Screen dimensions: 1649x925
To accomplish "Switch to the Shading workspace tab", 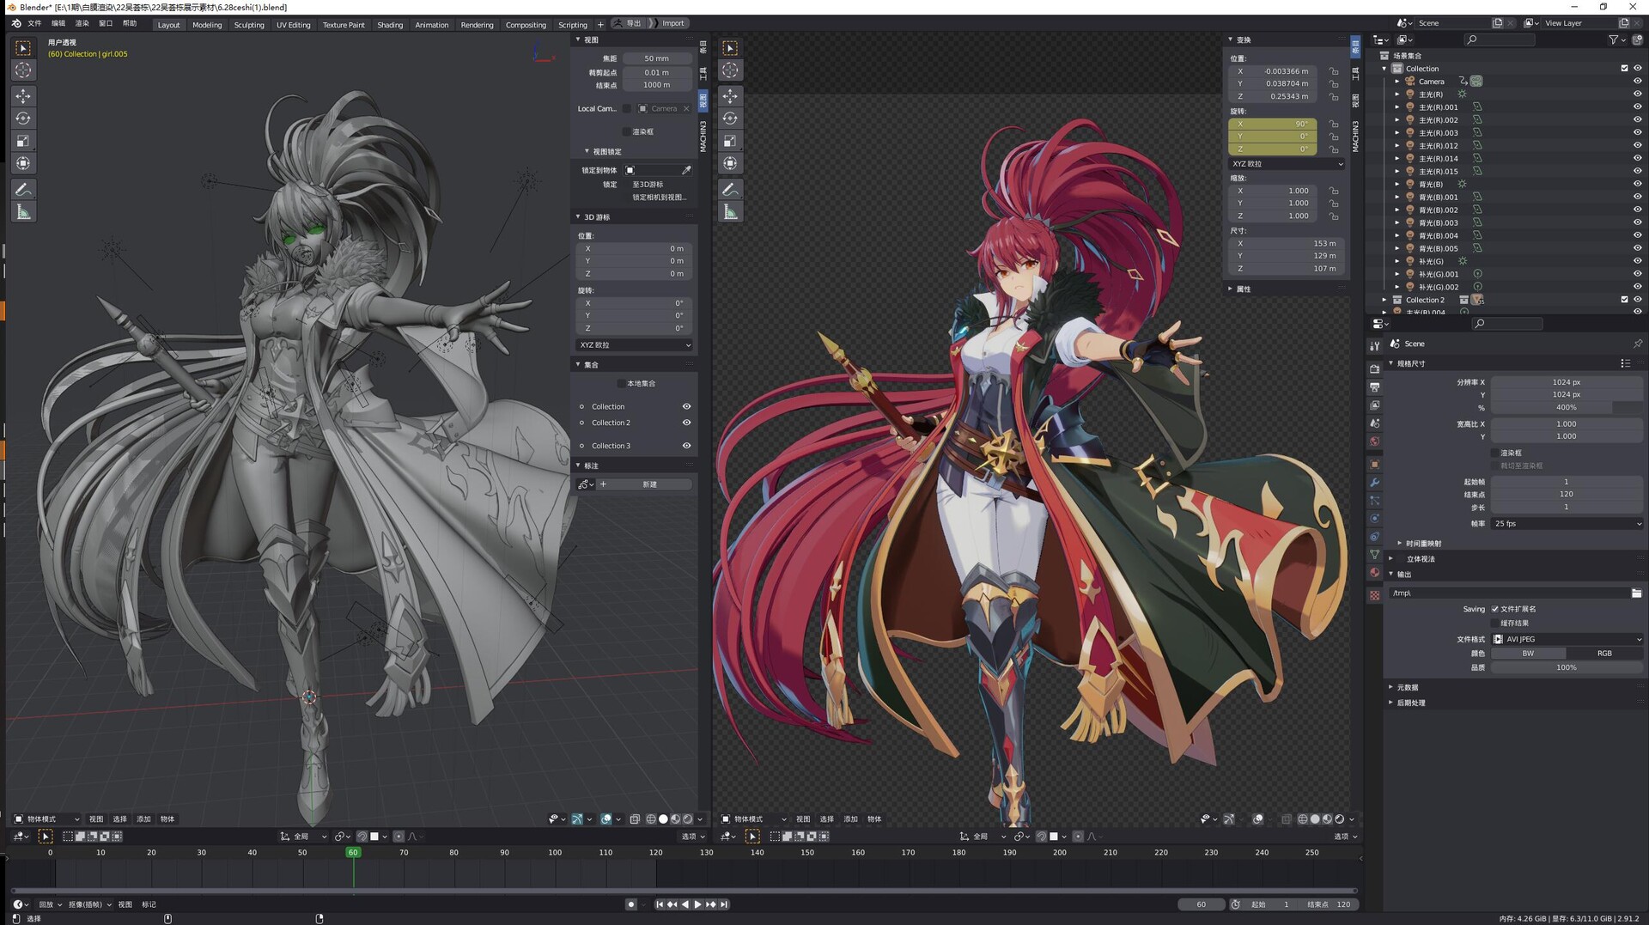I will pos(390,25).
